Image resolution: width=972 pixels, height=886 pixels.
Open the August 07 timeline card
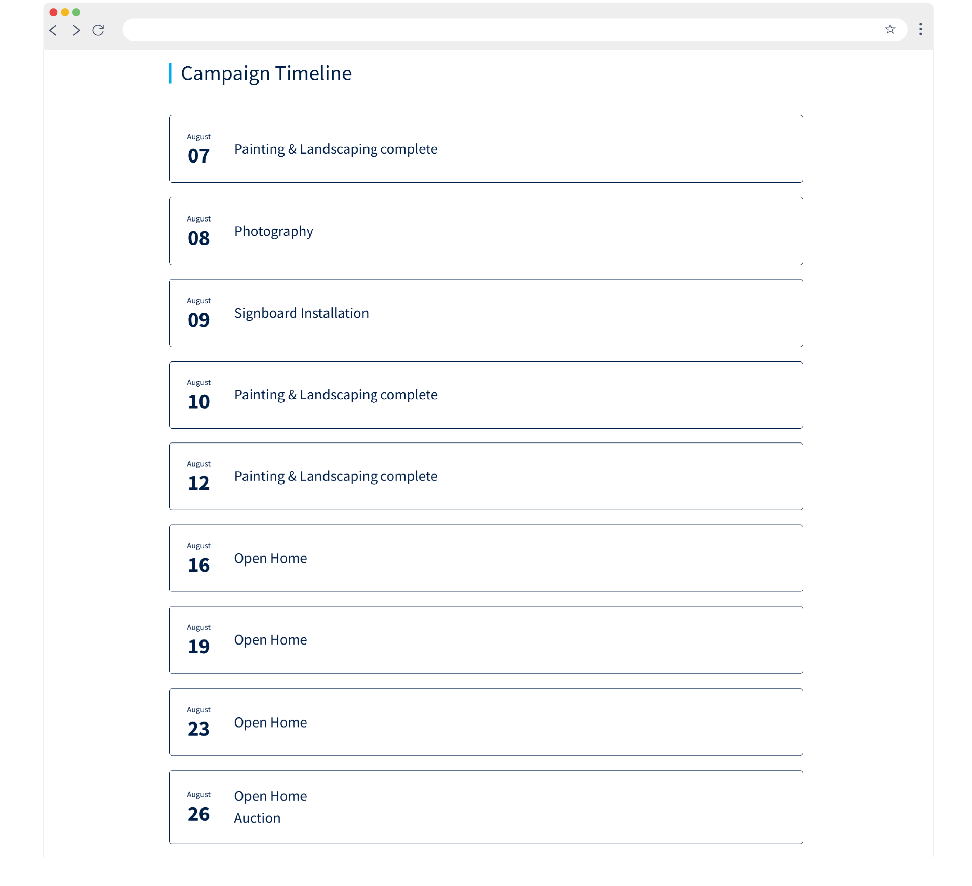coord(486,149)
